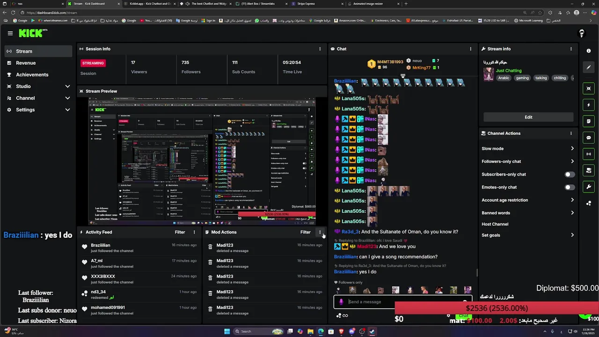
Task: Click the Send a message chat input
Action: 402,302
